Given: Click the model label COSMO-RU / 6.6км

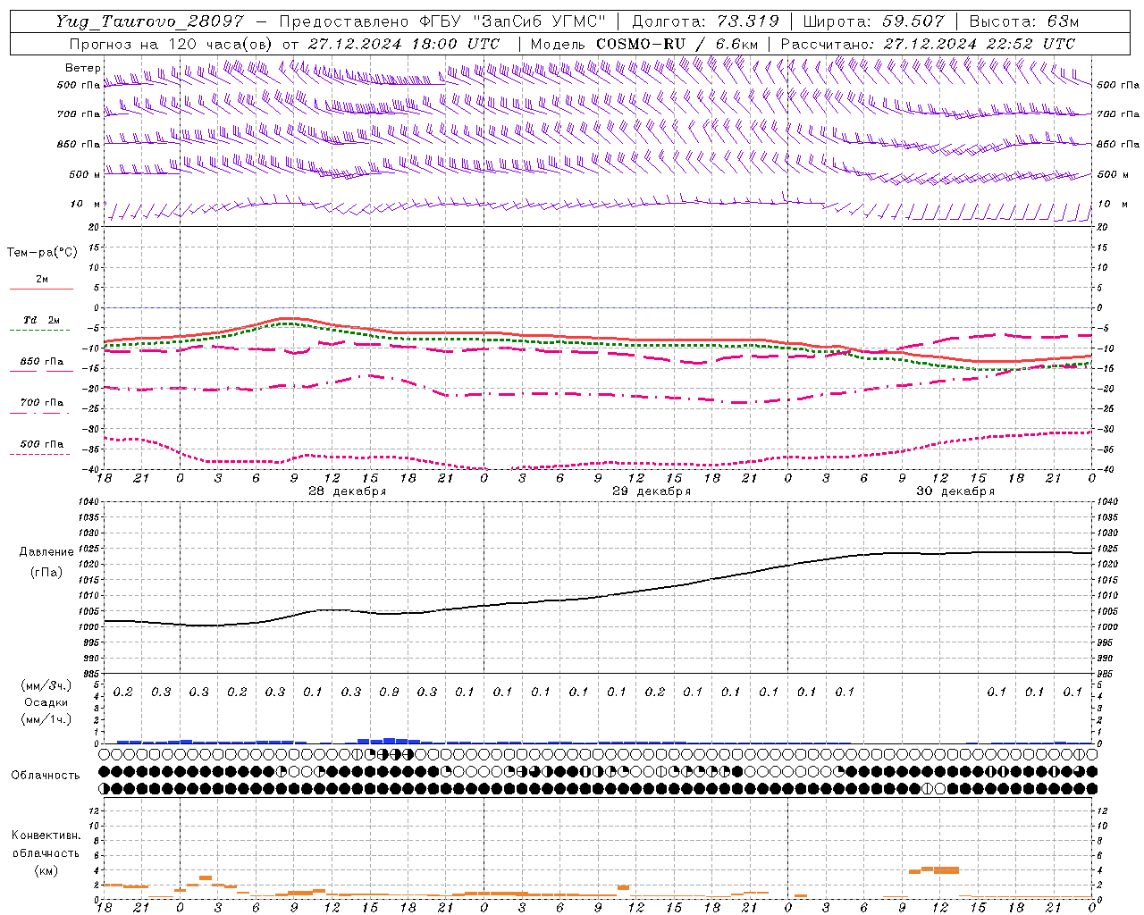Looking at the screenshot, I should 677,44.
